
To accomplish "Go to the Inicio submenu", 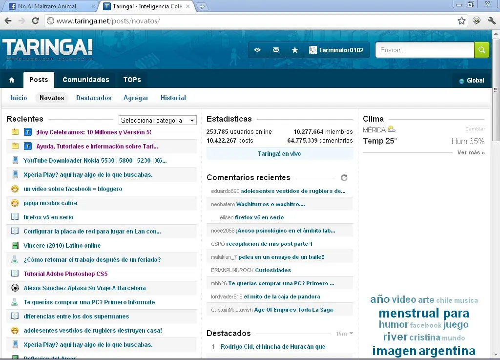I will 19,98.
